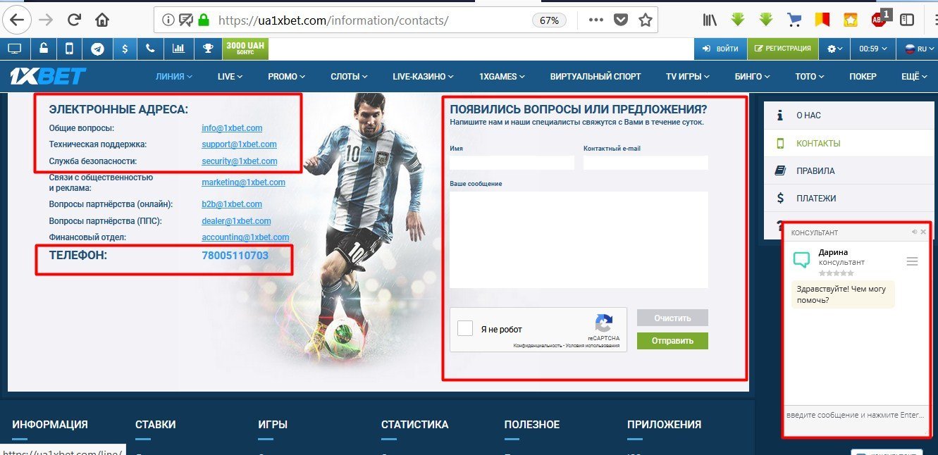Expand the LIVE menu
The width and height of the screenshot is (938, 455).
point(230,77)
